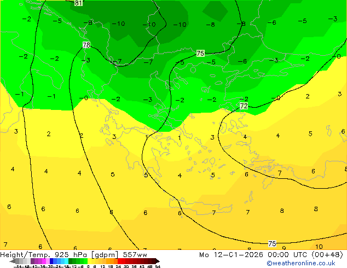Click the 75 contour label near bottom
The width and height of the screenshot is (347, 268).
pos(272,244)
